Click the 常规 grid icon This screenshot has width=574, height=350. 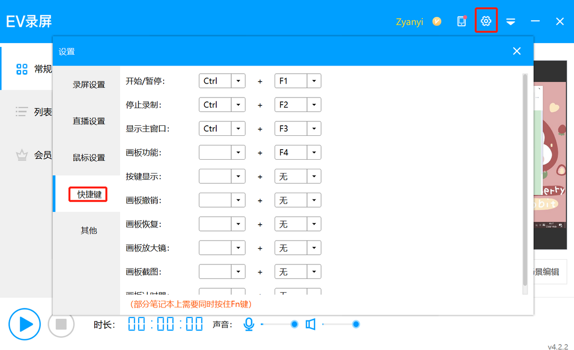22,69
